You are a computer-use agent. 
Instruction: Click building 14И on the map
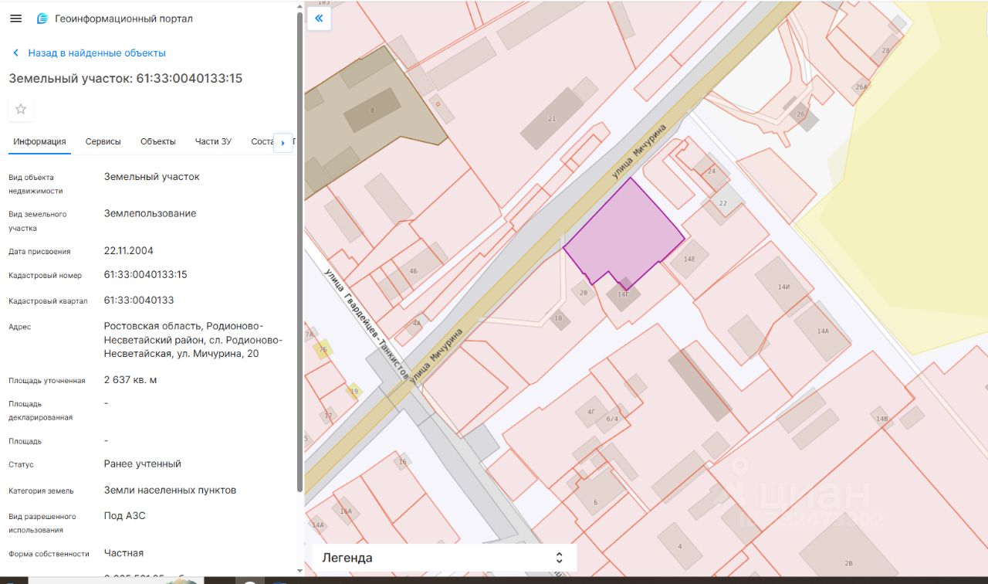[x=783, y=287]
